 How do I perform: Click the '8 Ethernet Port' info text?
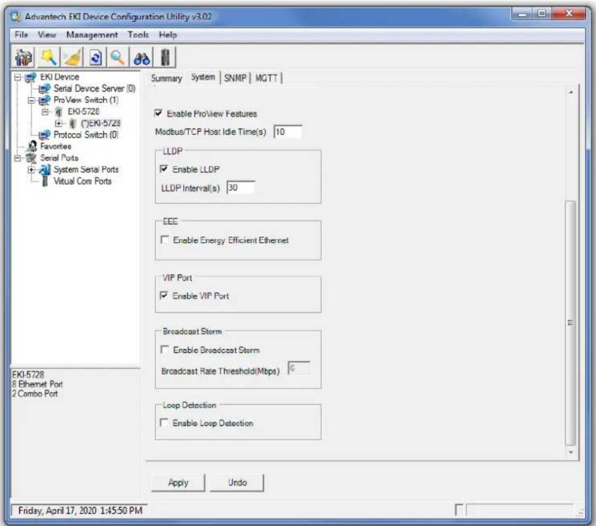pyautogui.click(x=37, y=384)
